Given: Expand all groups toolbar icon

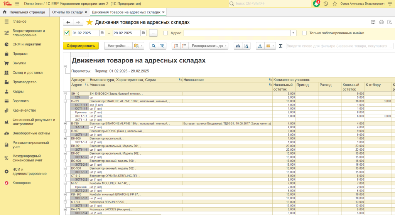Looking at the screenshot, I should (x=184, y=46).
